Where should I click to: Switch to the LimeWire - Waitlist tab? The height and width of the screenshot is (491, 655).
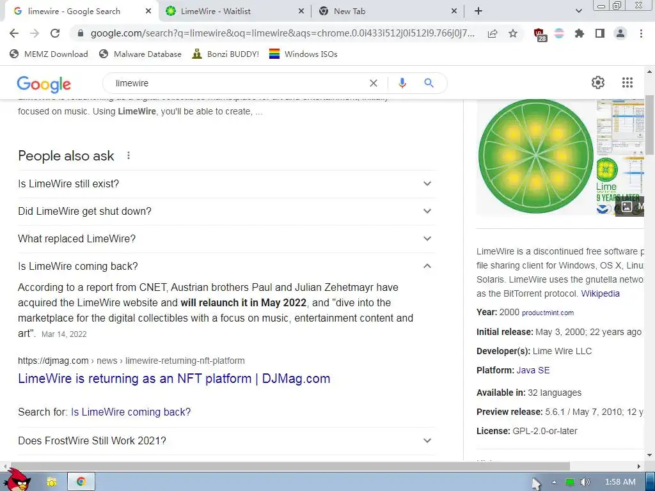[x=235, y=12]
